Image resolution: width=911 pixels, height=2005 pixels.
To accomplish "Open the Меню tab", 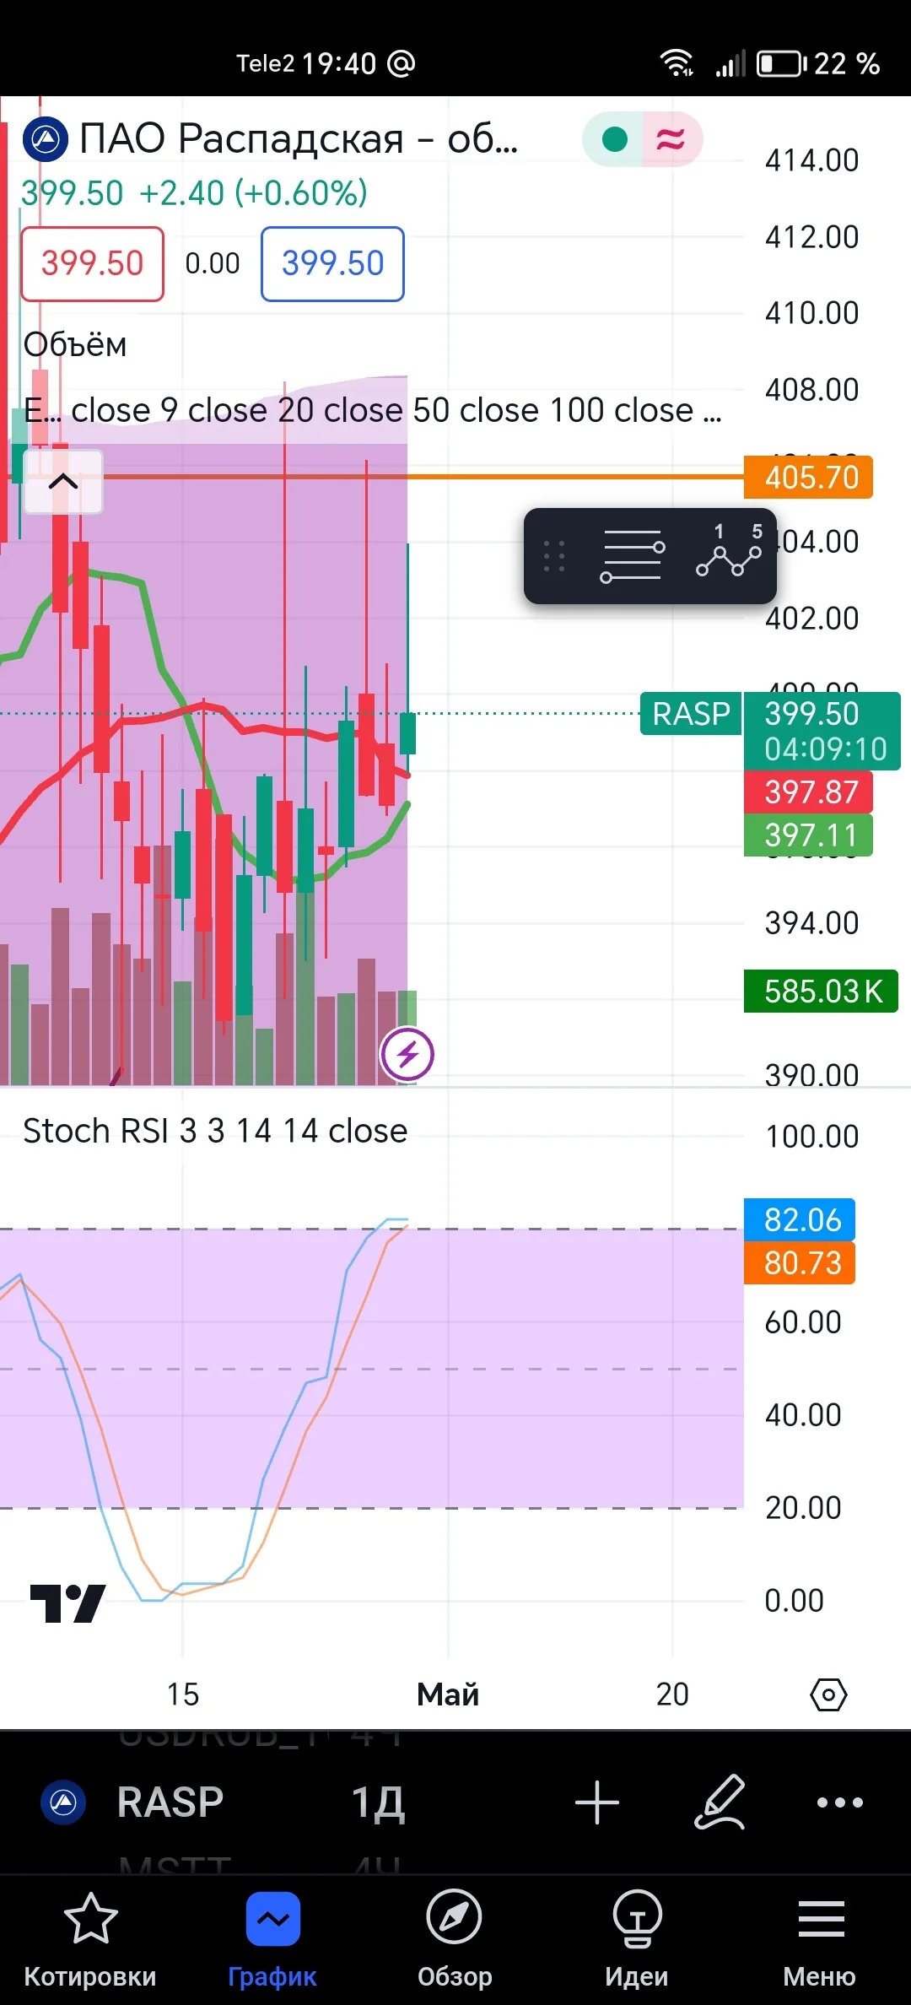I will (x=820, y=1940).
